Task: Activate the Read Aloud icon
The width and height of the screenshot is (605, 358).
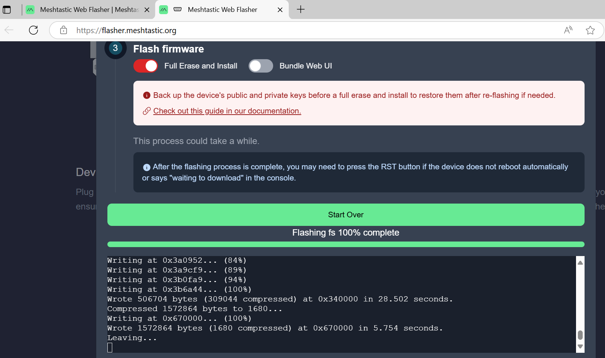Action: (568, 30)
